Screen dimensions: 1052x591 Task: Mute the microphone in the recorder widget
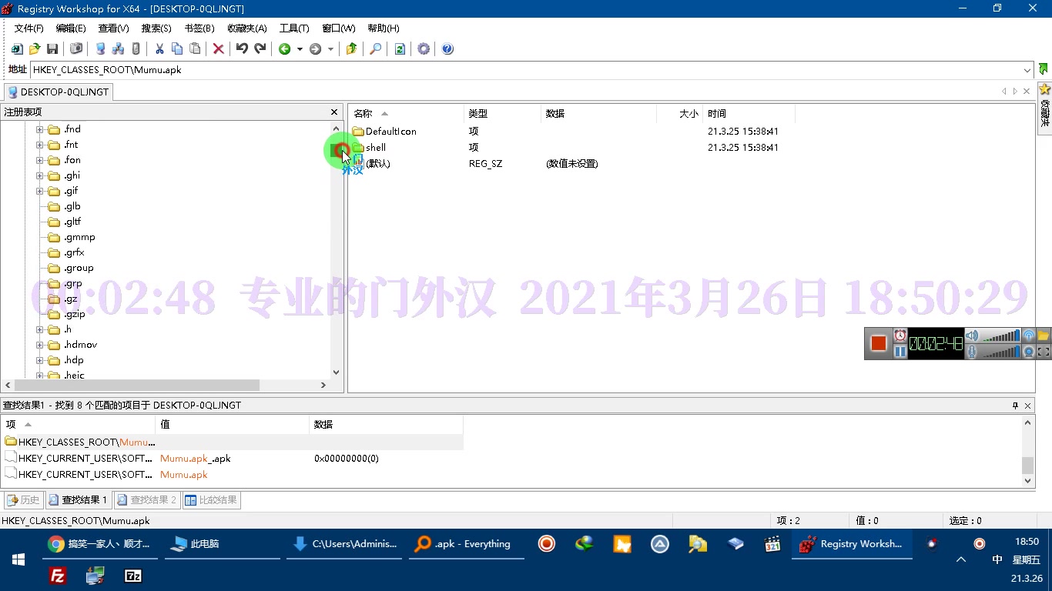click(x=971, y=351)
